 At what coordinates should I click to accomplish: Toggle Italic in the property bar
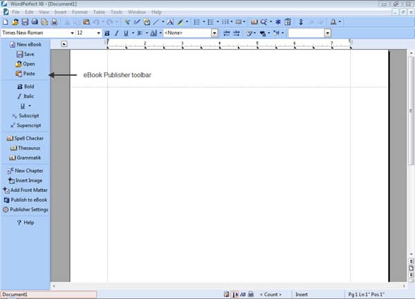point(116,33)
